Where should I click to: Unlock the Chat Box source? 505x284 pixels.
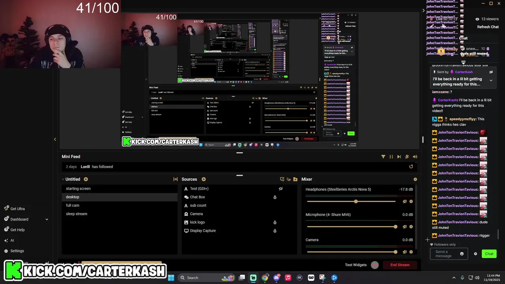275,197
